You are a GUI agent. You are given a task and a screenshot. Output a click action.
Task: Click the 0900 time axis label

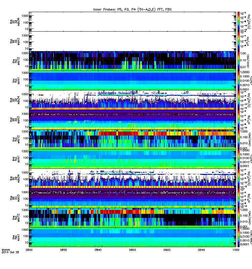coord(132,250)
